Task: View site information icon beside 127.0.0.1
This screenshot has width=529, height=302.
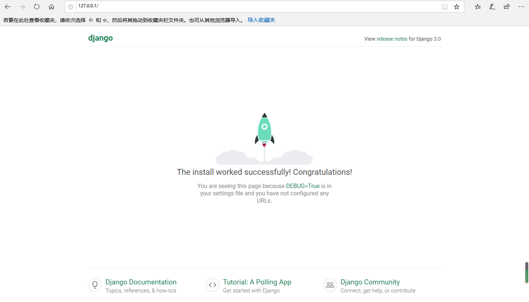Action: pyautogui.click(x=71, y=7)
